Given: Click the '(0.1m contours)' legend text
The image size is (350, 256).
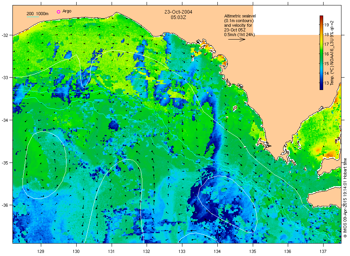Looking at the screenshot, I should tap(239, 21).
